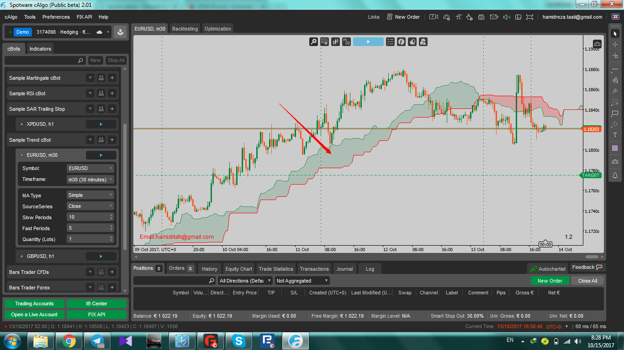Open the MA Type Simple dropdown
Viewport: 624px width, 350px height.
pos(90,195)
